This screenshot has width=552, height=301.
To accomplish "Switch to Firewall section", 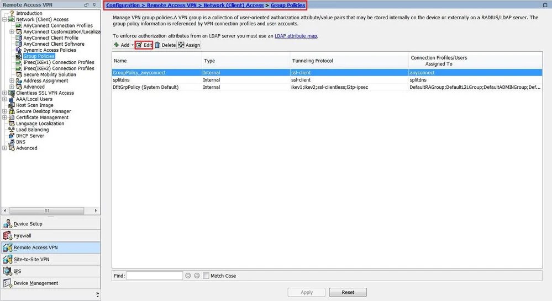I will [x=51, y=235].
